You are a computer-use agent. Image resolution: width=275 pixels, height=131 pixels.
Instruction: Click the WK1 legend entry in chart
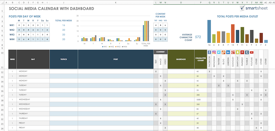pos(104,46)
